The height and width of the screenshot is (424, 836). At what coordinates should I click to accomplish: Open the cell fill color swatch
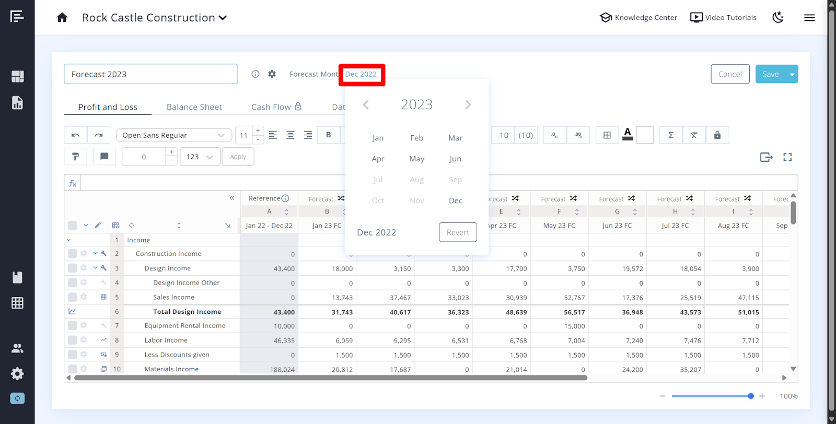(645, 135)
